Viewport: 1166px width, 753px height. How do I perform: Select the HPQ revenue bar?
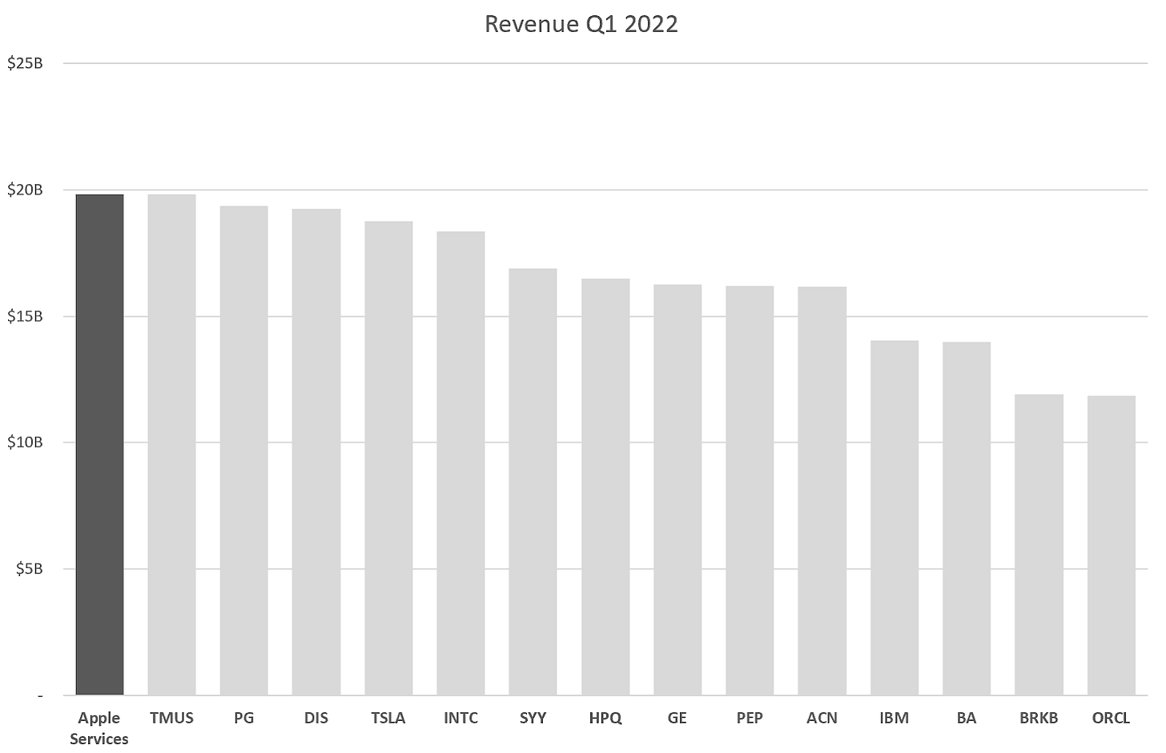point(605,487)
